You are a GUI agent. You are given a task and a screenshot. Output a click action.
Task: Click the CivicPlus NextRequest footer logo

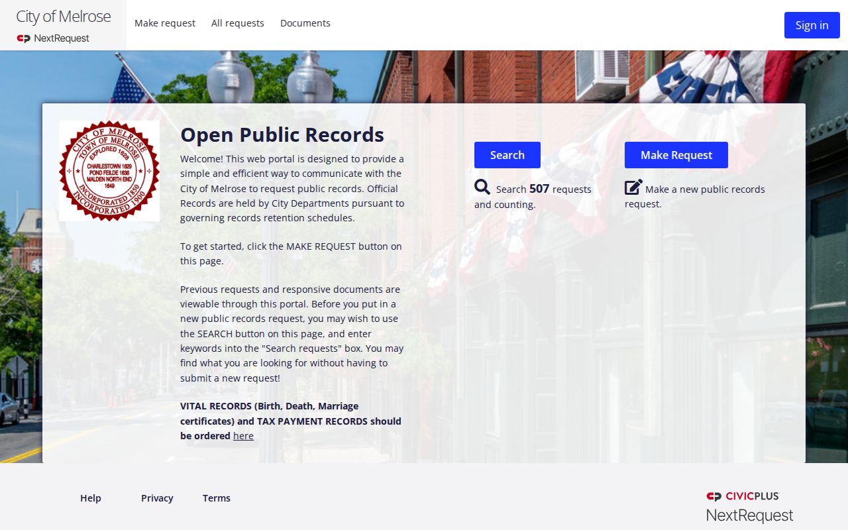(749, 507)
